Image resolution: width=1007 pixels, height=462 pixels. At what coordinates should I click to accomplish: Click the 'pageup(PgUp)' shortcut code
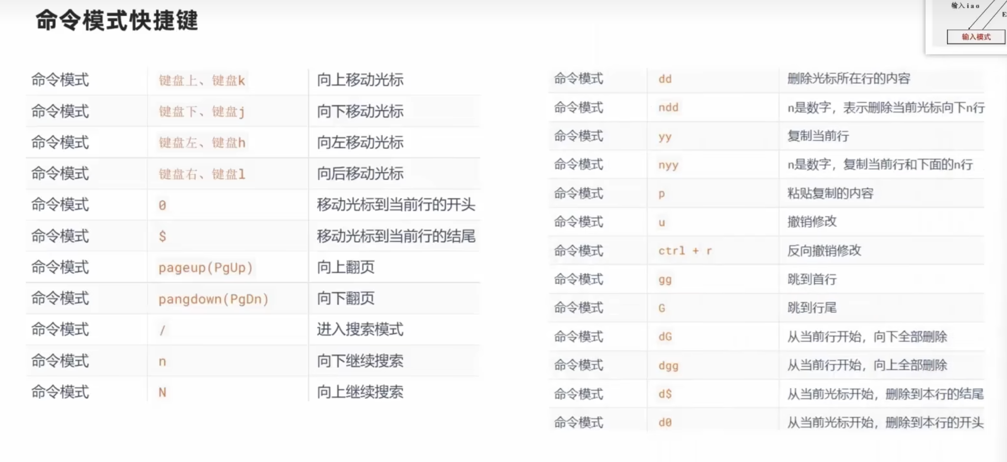(x=205, y=268)
